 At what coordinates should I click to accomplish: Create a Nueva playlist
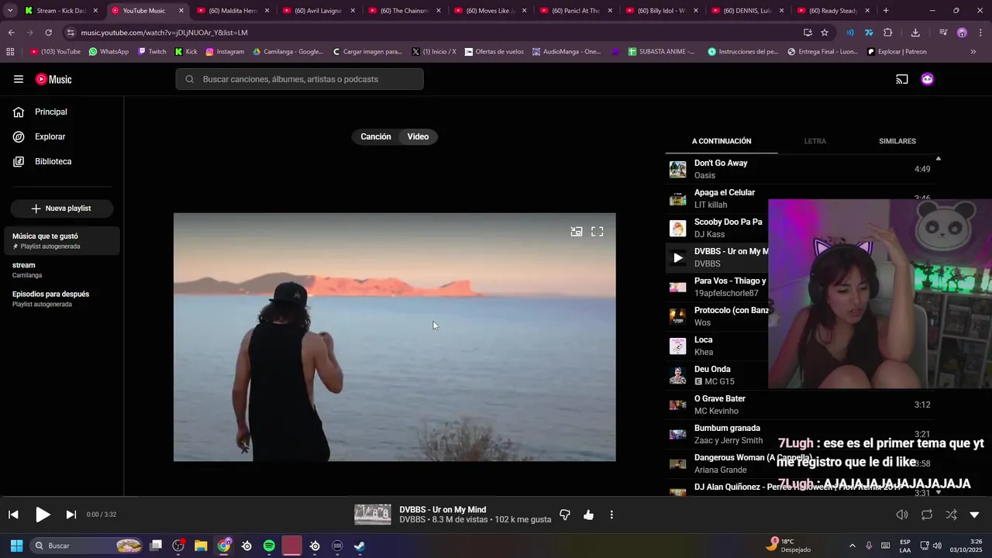(x=62, y=208)
